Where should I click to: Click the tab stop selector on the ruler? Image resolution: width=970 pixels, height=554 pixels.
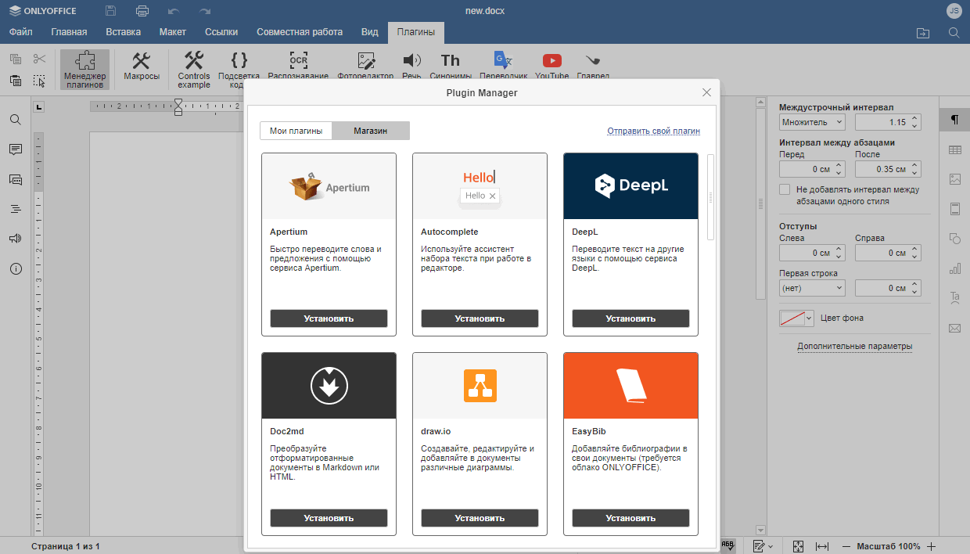coord(39,106)
